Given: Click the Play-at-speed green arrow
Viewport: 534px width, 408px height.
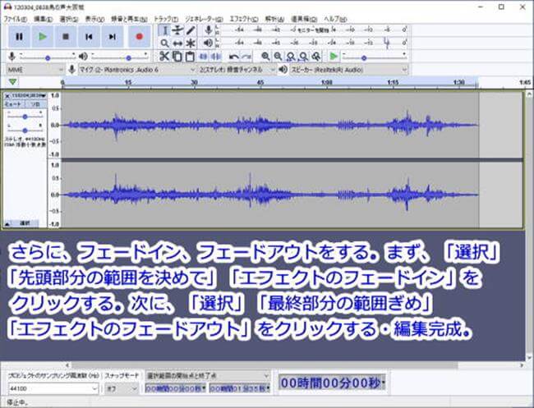Looking at the screenshot, I should tap(334, 56).
